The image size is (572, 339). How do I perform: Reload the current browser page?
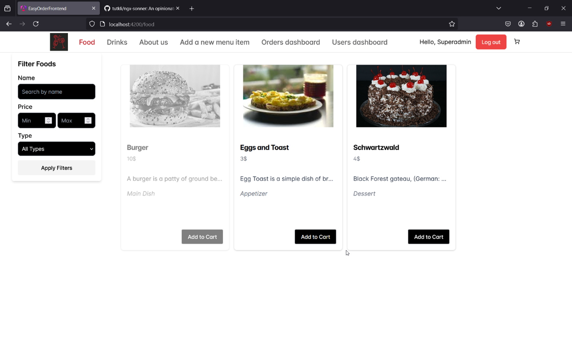36,24
